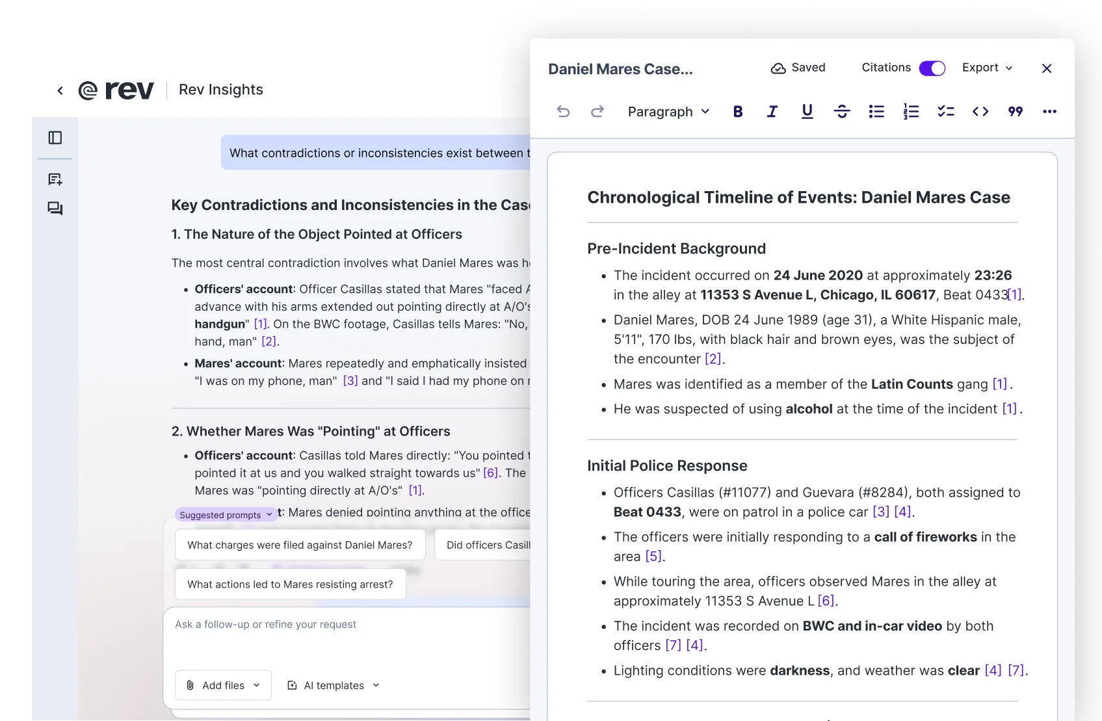Select the 'Did officers Casill...' suggested prompt
1102x721 pixels.
coord(482,545)
